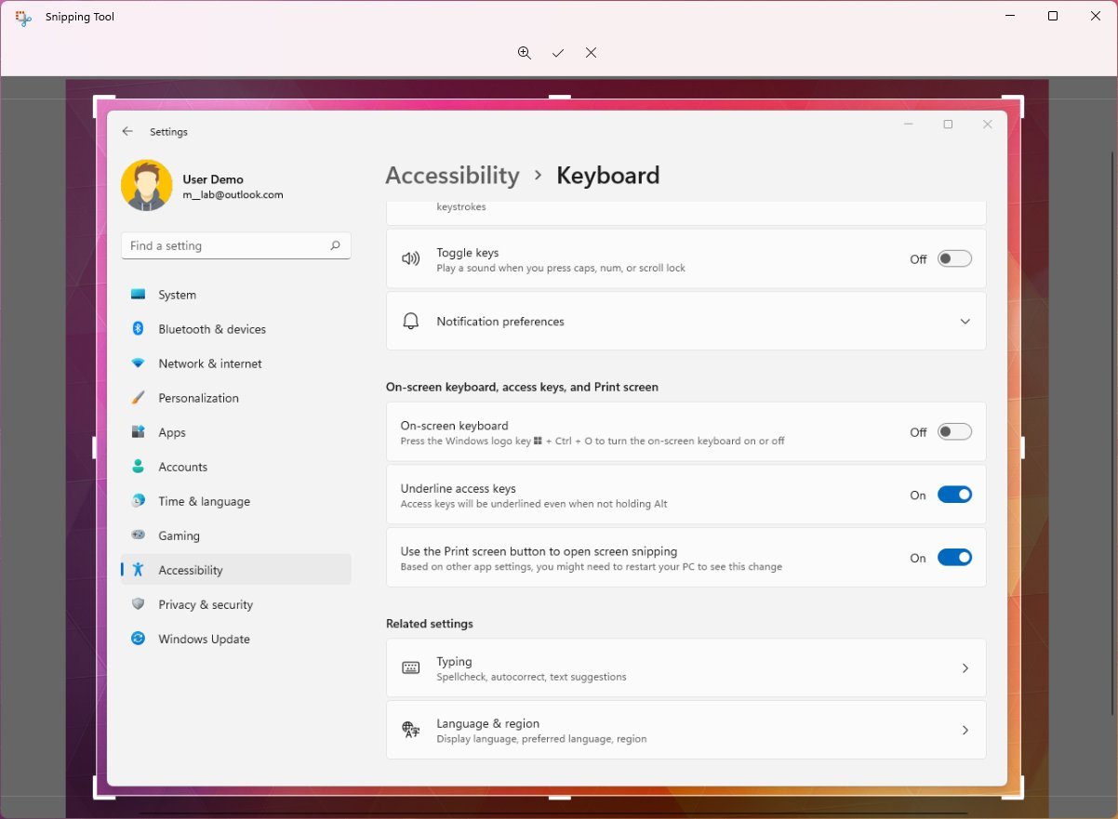Screen dimensions: 1118x819
Task: Expand Language & region settings
Action: (965, 730)
